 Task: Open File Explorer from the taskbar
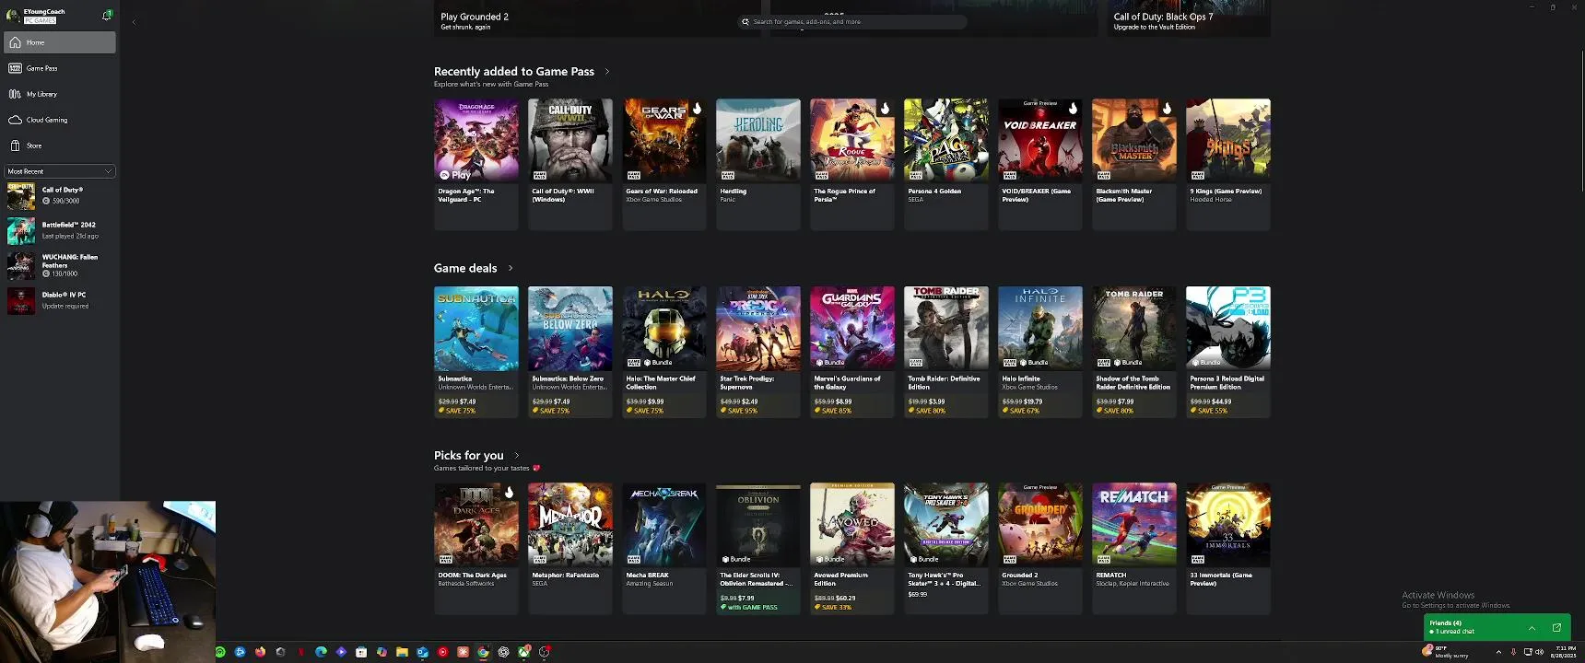[x=402, y=652]
